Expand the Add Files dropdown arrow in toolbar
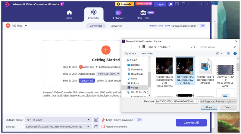The height and width of the screenshot is (134, 241). [26, 26]
